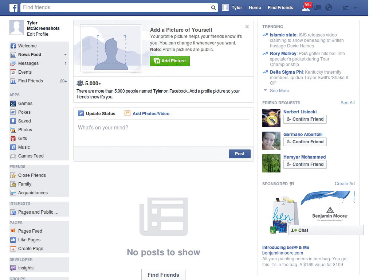Select the Add Photos/Video tab
Viewport: 373px width, 280px height.
pos(147,114)
